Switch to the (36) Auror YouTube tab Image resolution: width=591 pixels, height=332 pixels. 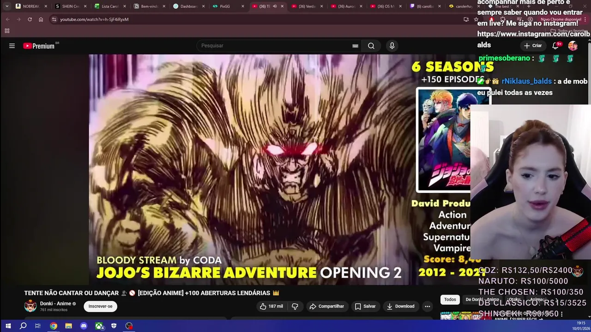click(x=346, y=6)
